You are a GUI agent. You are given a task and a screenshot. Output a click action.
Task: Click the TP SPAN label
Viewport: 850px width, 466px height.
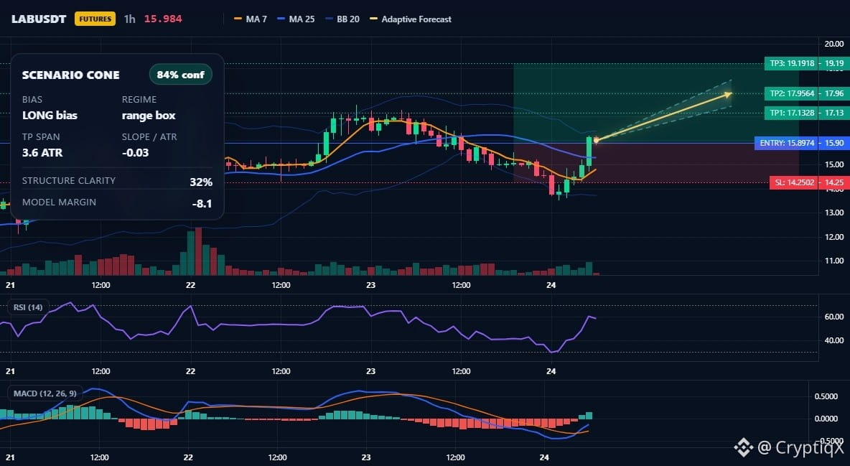click(x=41, y=136)
